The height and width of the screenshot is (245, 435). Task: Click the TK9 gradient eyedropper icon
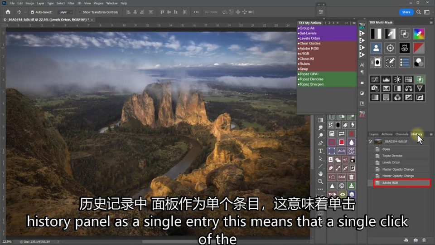click(390, 34)
